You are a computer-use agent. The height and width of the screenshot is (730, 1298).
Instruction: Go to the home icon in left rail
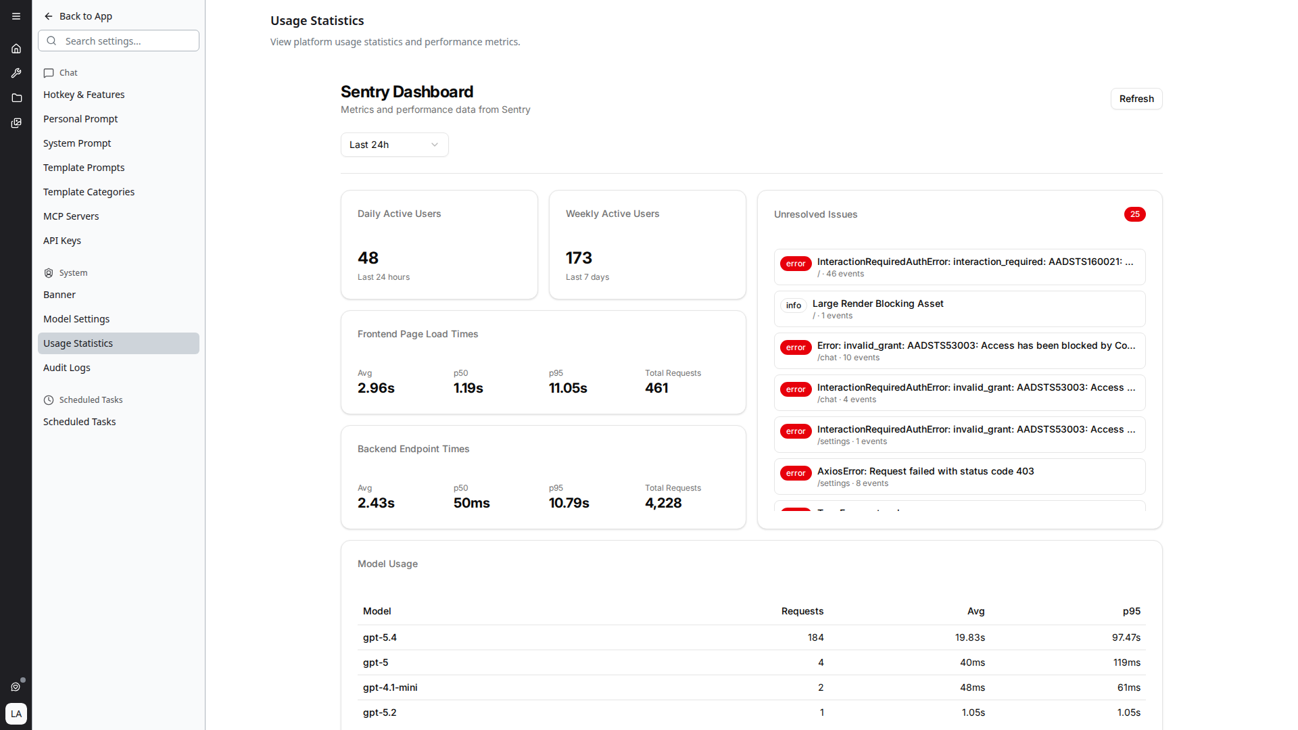tap(16, 49)
